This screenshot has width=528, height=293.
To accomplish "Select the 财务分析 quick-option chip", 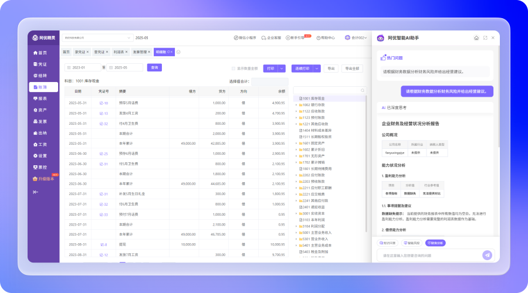I will click(435, 243).
